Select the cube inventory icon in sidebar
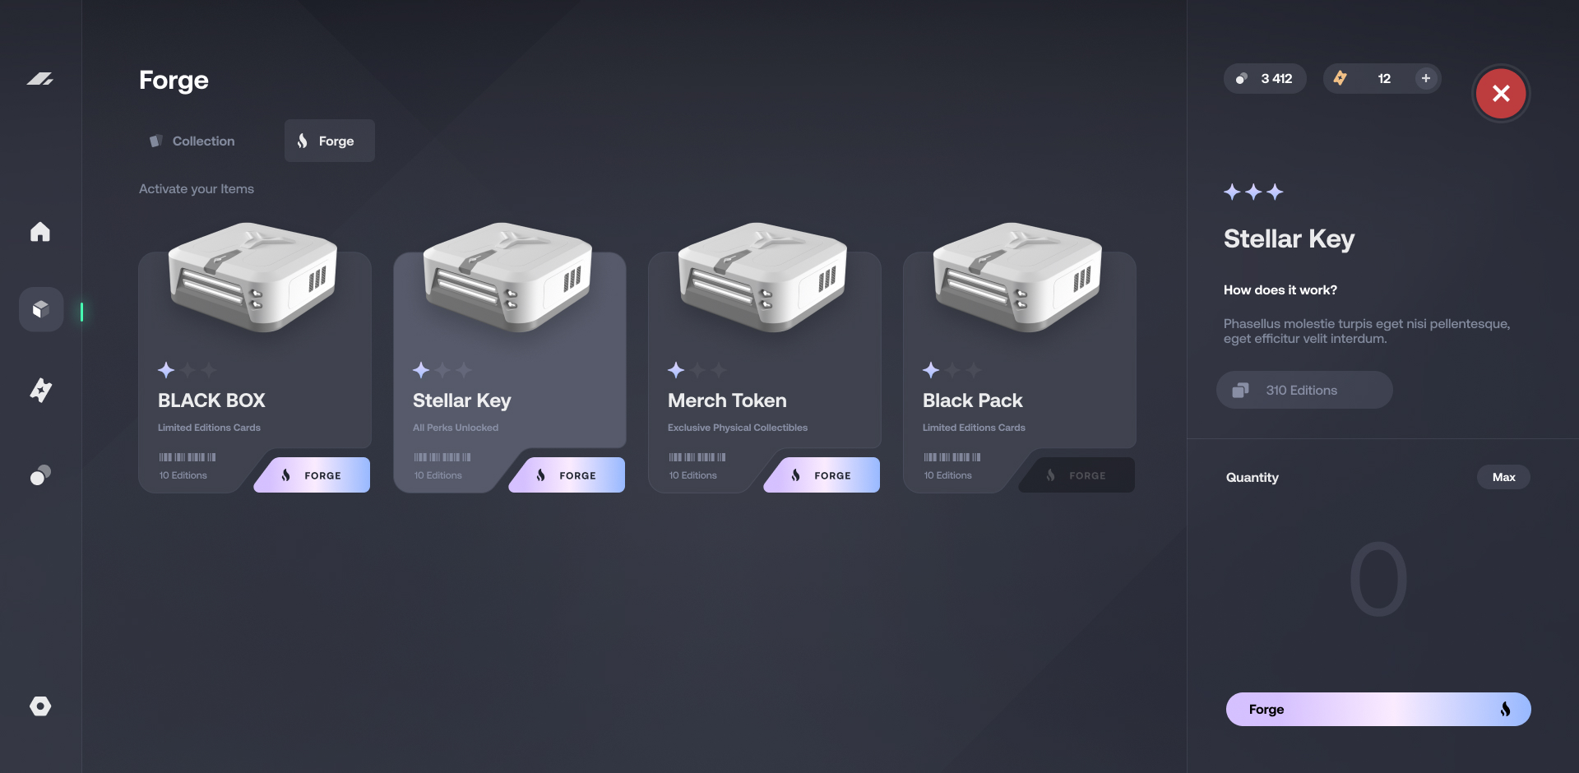Image resolution: width=1579 pixels, height=773 pixels. point(41,309)
